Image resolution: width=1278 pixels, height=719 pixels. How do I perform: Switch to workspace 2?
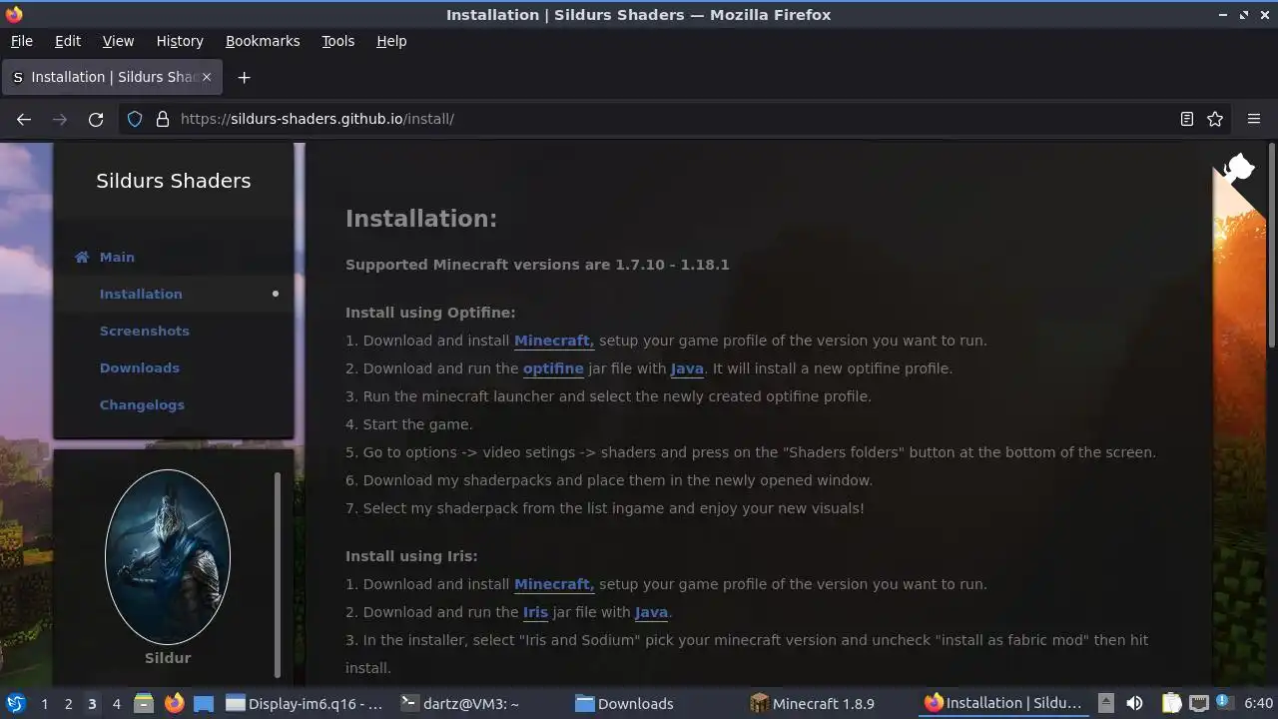click(68, 704)
